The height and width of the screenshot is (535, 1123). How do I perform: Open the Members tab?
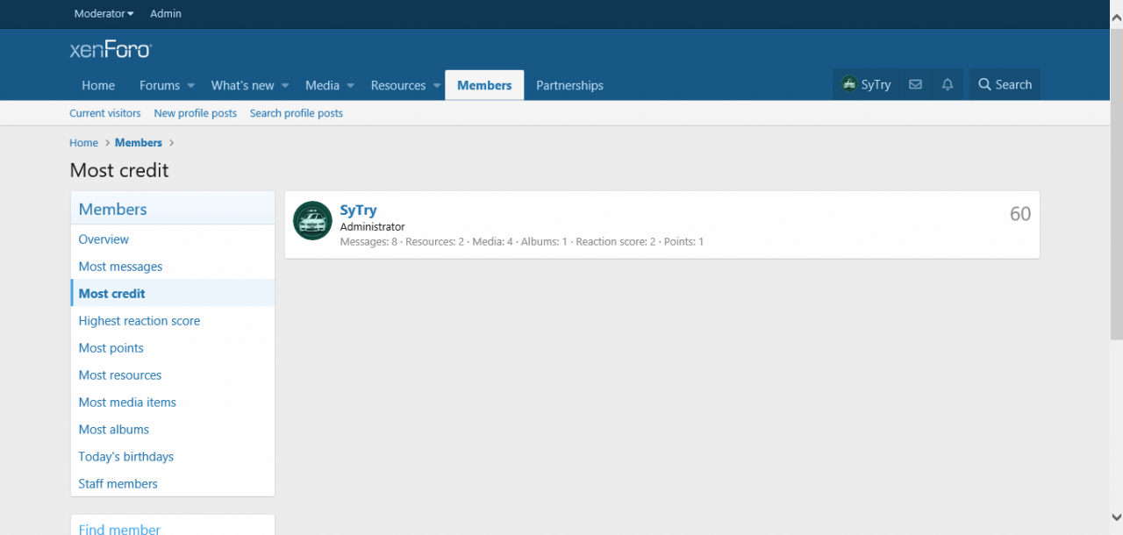(484, 85)
